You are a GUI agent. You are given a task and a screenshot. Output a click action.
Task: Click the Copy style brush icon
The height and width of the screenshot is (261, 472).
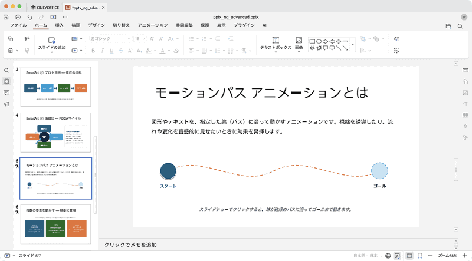27,51
